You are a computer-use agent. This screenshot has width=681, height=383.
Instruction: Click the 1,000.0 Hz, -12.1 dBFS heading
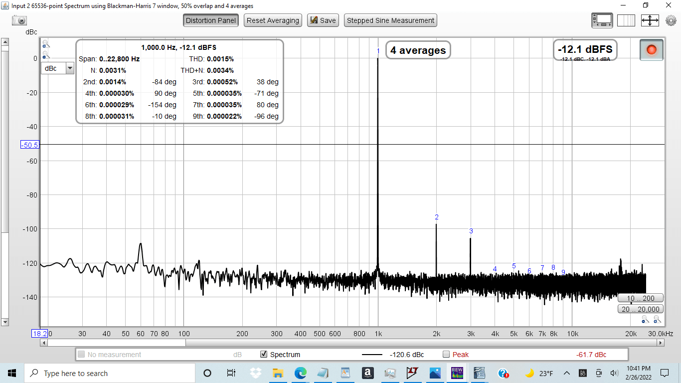tap(178, 47)
